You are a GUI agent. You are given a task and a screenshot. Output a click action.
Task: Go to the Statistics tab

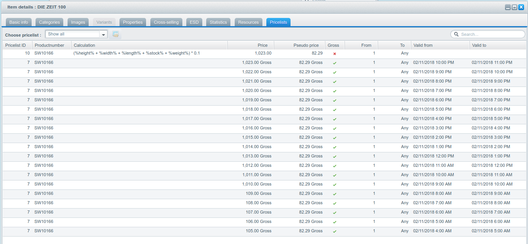(x=218, y=22)
